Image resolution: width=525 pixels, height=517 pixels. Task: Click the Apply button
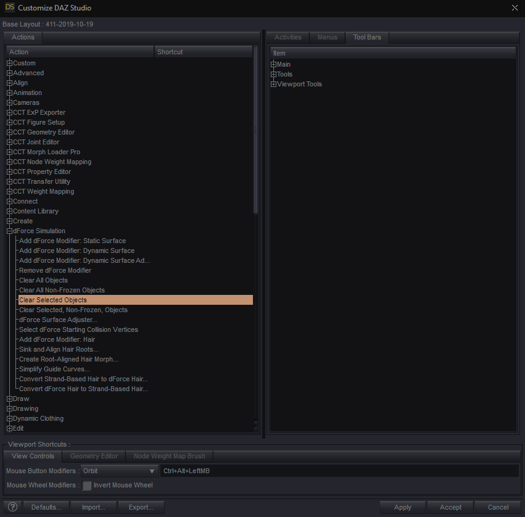point(403,507)
